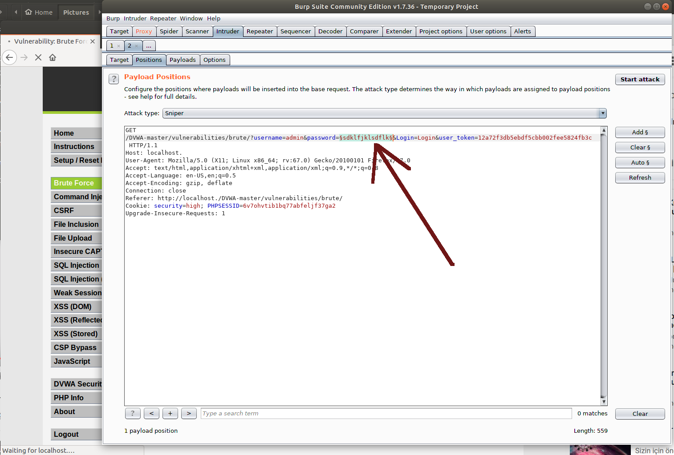The width and height of the screenshot is (674, 455).
Task: Close Intruder attack tab 2
Action: pyautogui.click(x=136, y=46)
